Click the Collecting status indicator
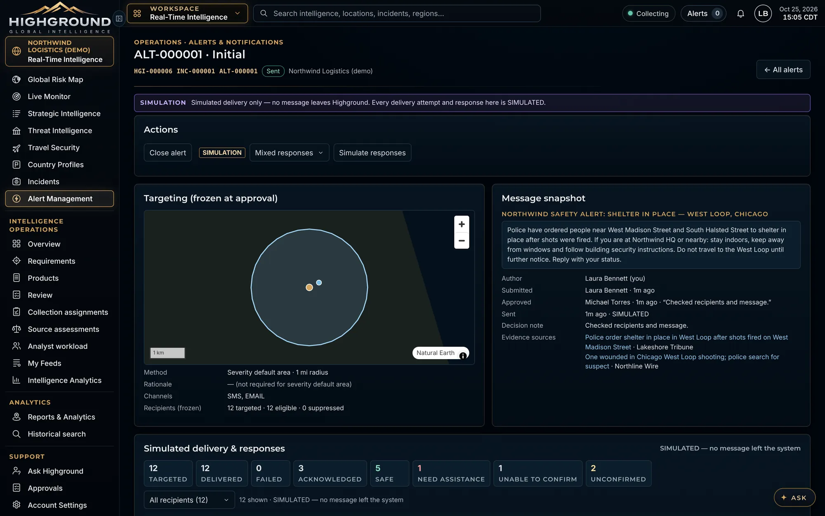The width and height of the screenshot is (825, 516). [648, 14]
